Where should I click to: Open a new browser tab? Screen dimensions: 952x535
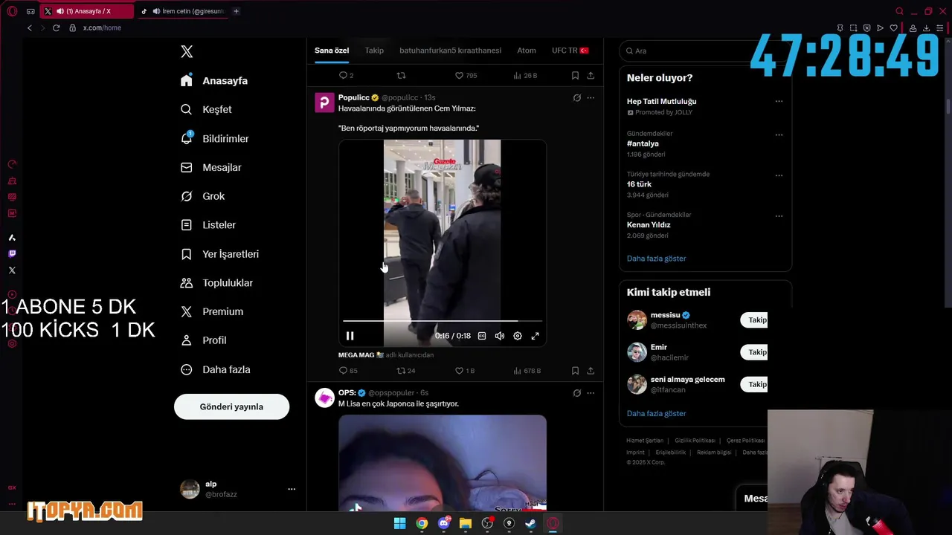236,11
